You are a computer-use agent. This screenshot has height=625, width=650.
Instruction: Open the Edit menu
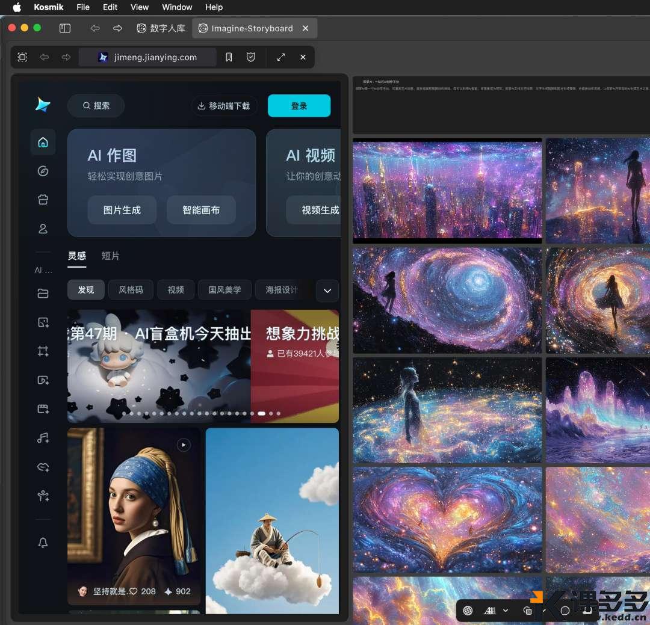point(110,7)
